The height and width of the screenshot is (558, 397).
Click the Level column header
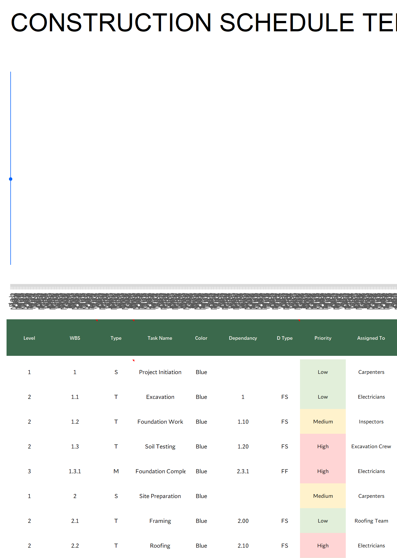[29, 338]
